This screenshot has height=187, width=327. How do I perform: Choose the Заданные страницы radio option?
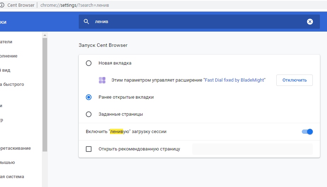(89, 114)
